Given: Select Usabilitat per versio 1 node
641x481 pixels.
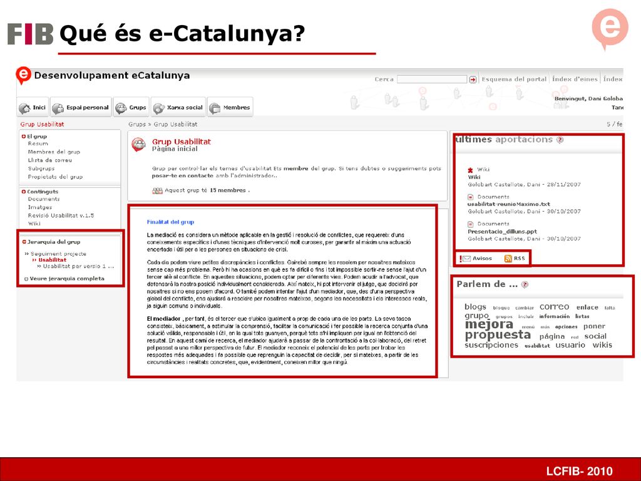Looking at the screenshot, I should pyautogui.click(x=78, y=266).
